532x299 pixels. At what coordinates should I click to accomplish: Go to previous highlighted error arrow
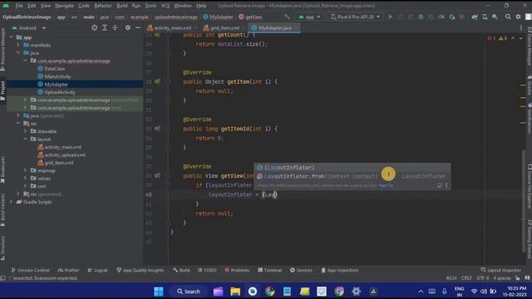pyautogui.click(x=513, y=38)
